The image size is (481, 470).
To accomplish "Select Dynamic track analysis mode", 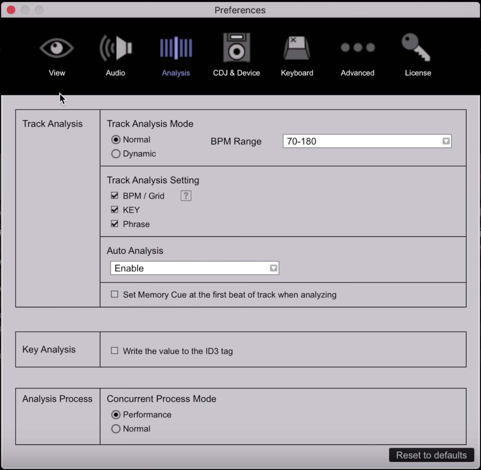I will pyautogui.click(x=116, y=154).
